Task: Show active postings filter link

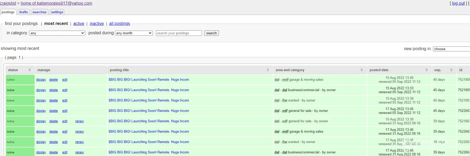Action: point(79,23)
